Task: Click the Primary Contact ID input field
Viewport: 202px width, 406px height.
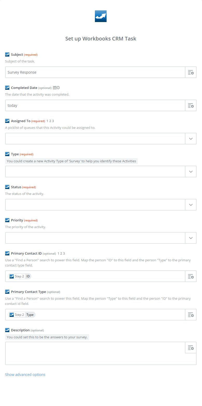Action: click(95, 276)
